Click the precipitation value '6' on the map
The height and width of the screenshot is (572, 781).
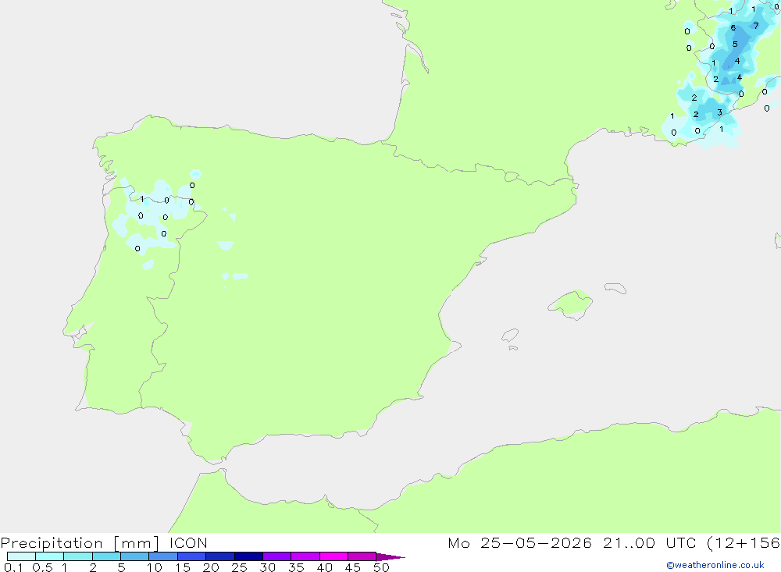click(733, 28)
